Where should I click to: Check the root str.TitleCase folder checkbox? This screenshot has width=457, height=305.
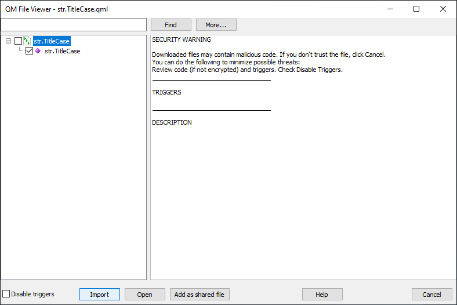point(19,41)
